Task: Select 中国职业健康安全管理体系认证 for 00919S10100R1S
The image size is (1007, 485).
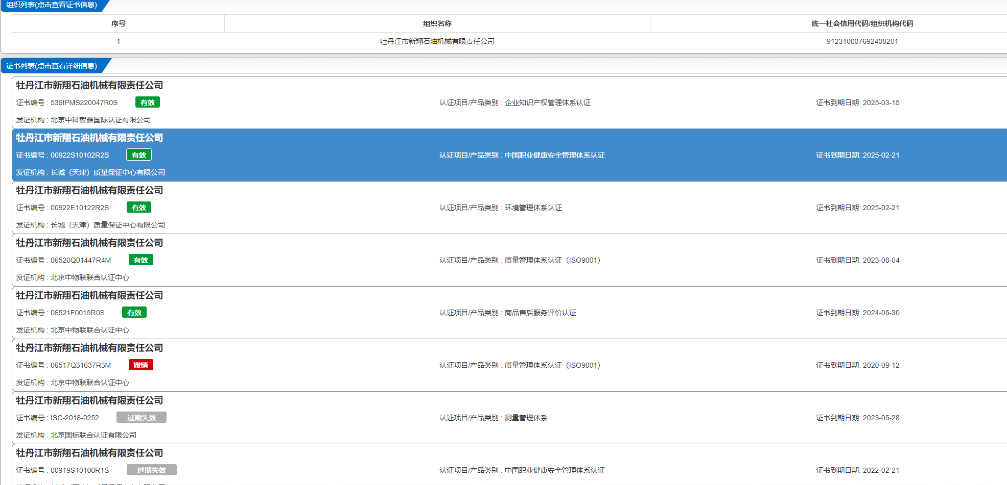Action: [554, 470]
